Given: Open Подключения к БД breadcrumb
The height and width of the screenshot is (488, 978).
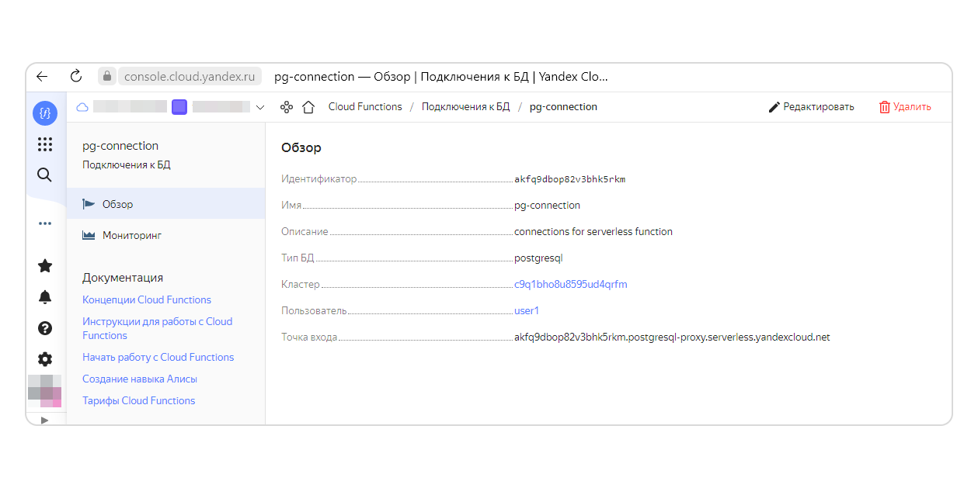Looking at the screenshot, I should 466,107.
